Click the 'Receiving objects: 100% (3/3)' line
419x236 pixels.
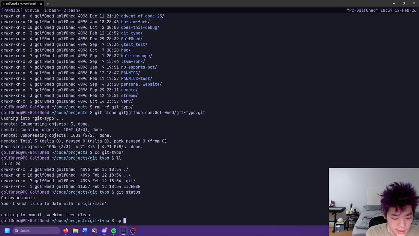pos(72,147)
